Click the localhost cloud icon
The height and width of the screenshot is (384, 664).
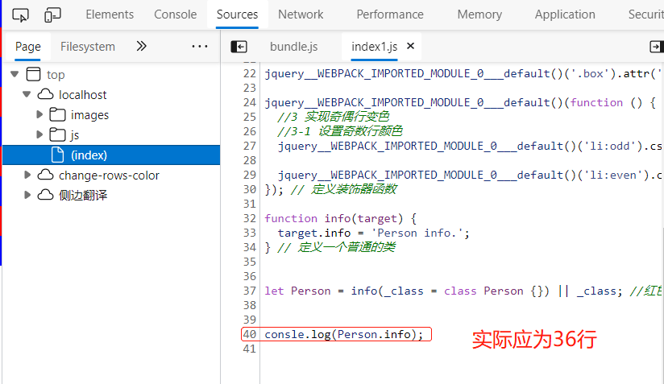pyautogui.click(x=45, y=94)
